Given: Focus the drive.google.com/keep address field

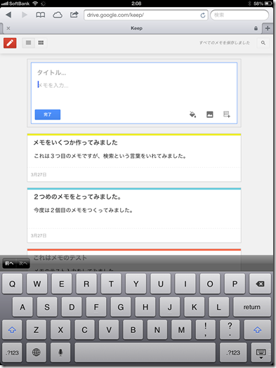Looking at the screenshot, I should [146, 15].
